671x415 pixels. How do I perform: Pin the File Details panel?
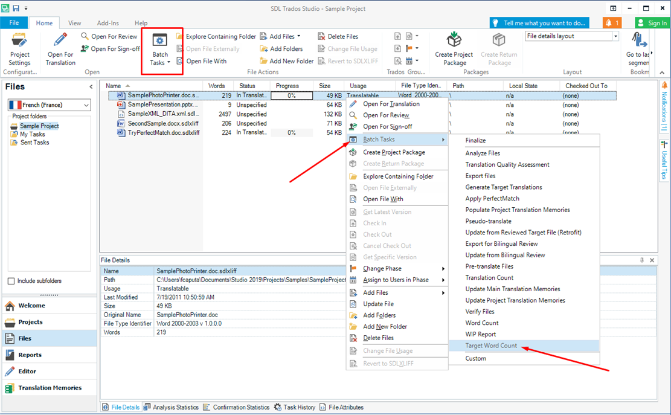pos(642,260)
